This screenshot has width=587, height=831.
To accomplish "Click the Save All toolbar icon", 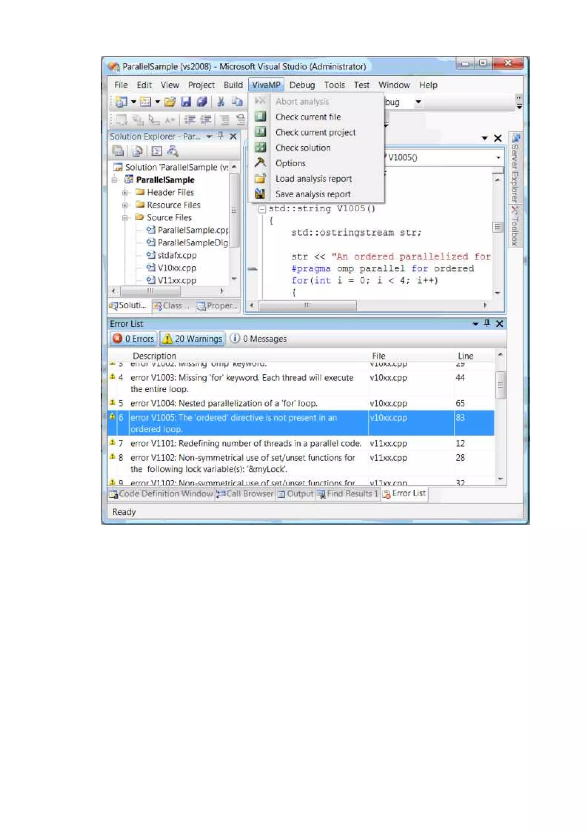I will 202,102.
